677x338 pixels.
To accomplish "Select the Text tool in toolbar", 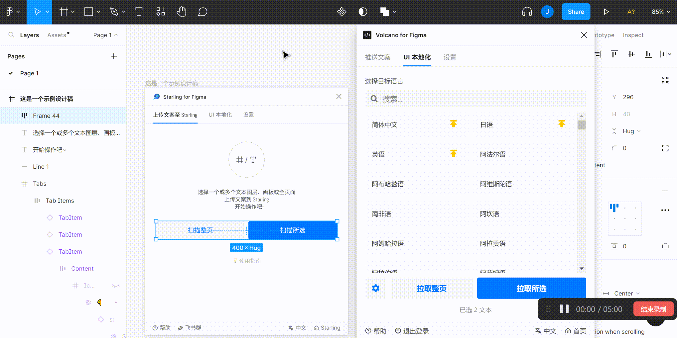I will [x=139, y=12].
